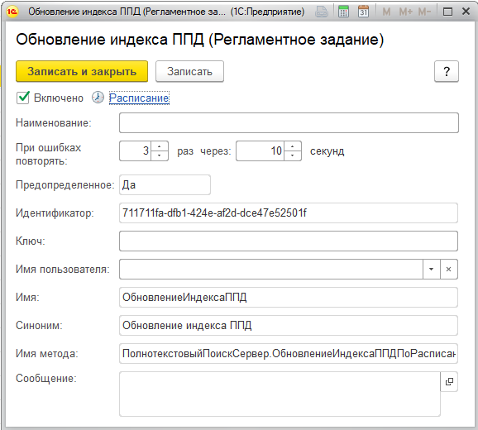
Task: Click the clock icon beside Расписание
Action: [98, 98]
